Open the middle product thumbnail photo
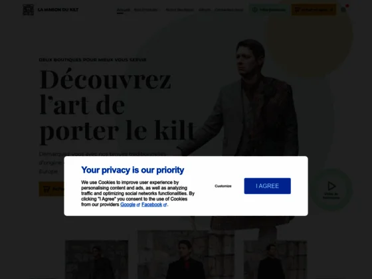The image size is (372, 279). [x=186, y=254]
